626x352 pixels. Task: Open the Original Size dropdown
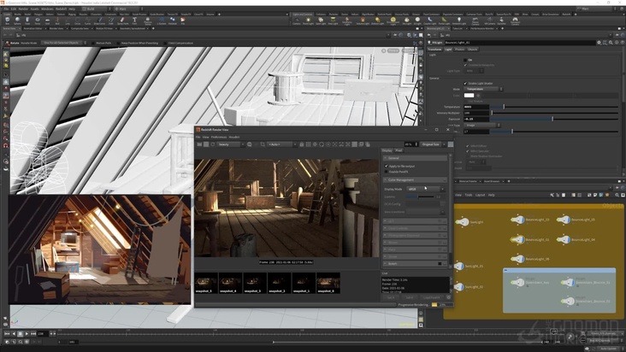[x=433, y=144]
